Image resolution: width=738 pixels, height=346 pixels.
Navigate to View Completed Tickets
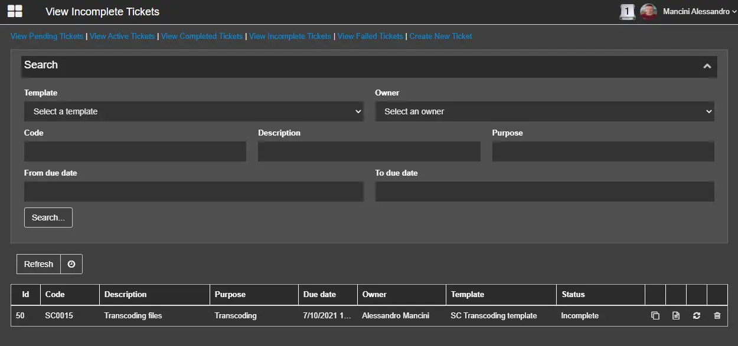(202, 37)
